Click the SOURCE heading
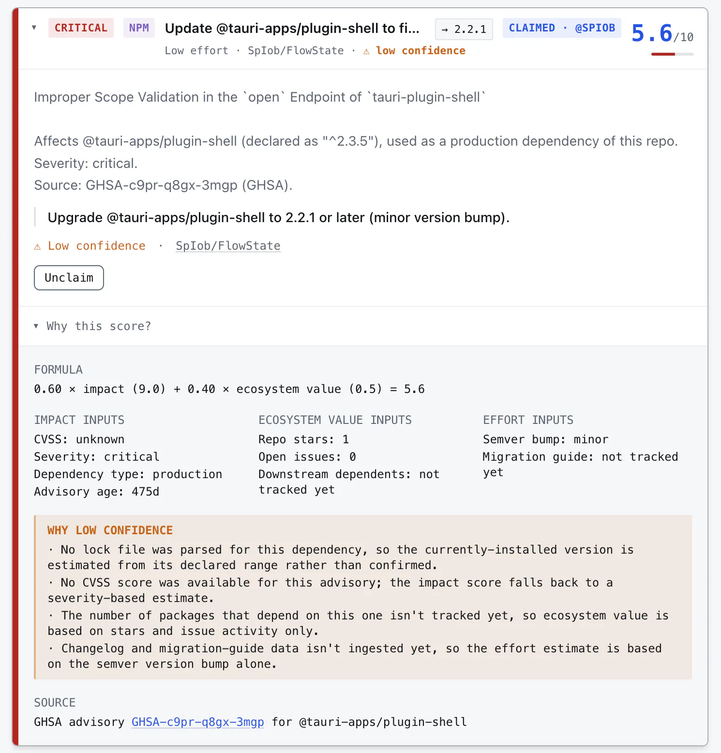 [x=55, y=703]
